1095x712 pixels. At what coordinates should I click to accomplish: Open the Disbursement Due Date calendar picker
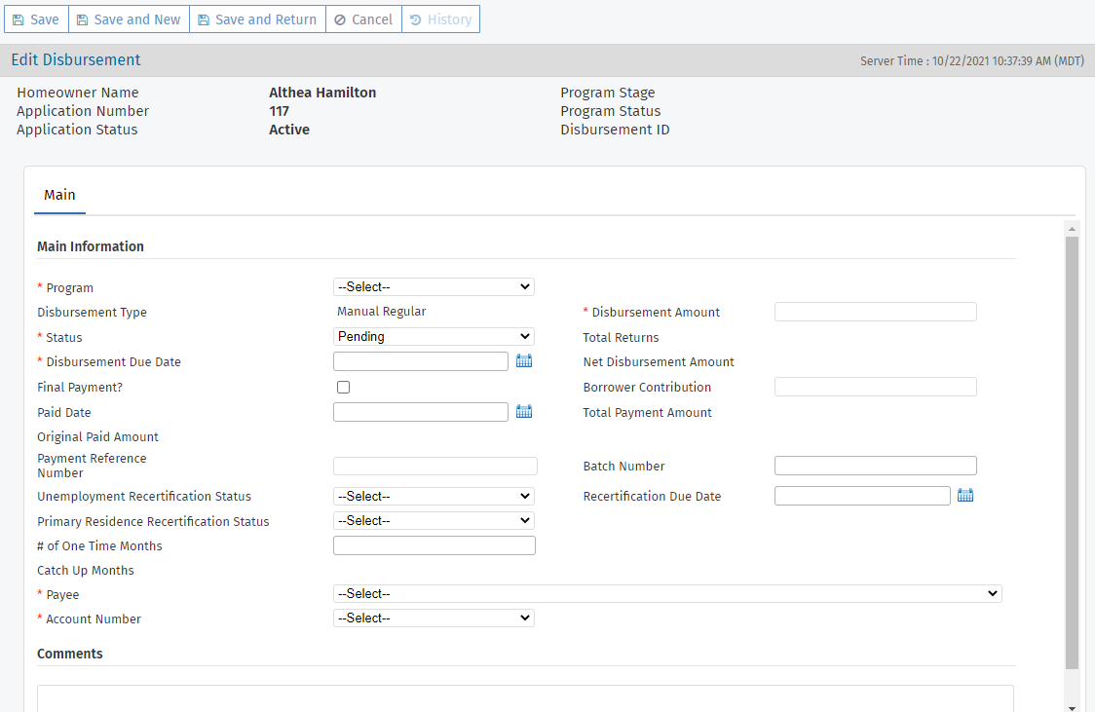tap(524, 360)
